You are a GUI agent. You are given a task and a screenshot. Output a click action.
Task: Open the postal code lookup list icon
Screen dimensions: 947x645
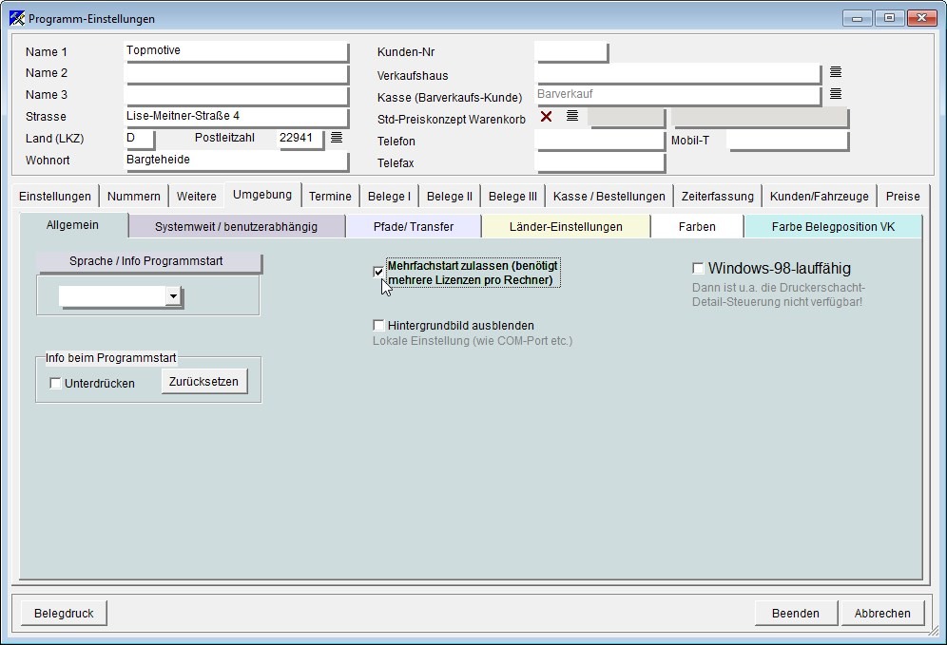pyautogui.click(x=337, y=137)
